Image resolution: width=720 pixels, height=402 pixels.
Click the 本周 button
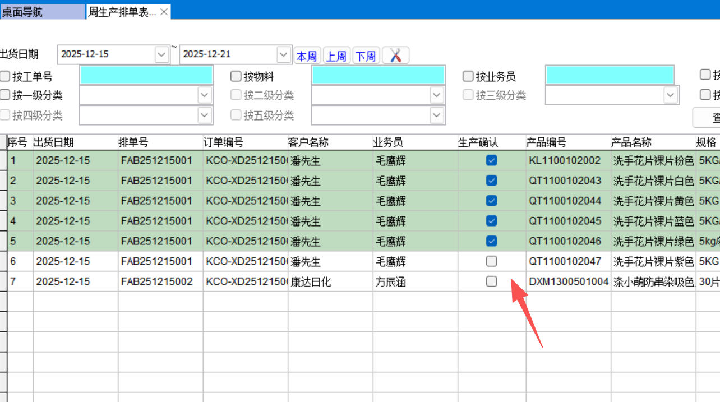[307, 56]
